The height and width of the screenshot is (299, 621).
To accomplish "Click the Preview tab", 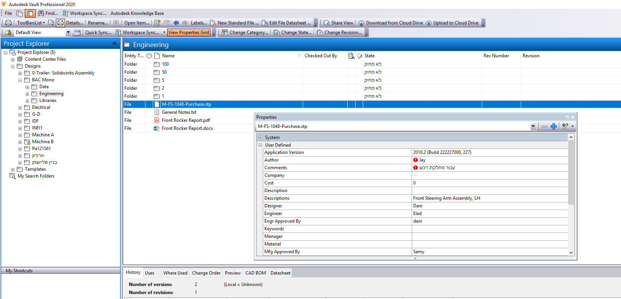I will pos(233,273).
